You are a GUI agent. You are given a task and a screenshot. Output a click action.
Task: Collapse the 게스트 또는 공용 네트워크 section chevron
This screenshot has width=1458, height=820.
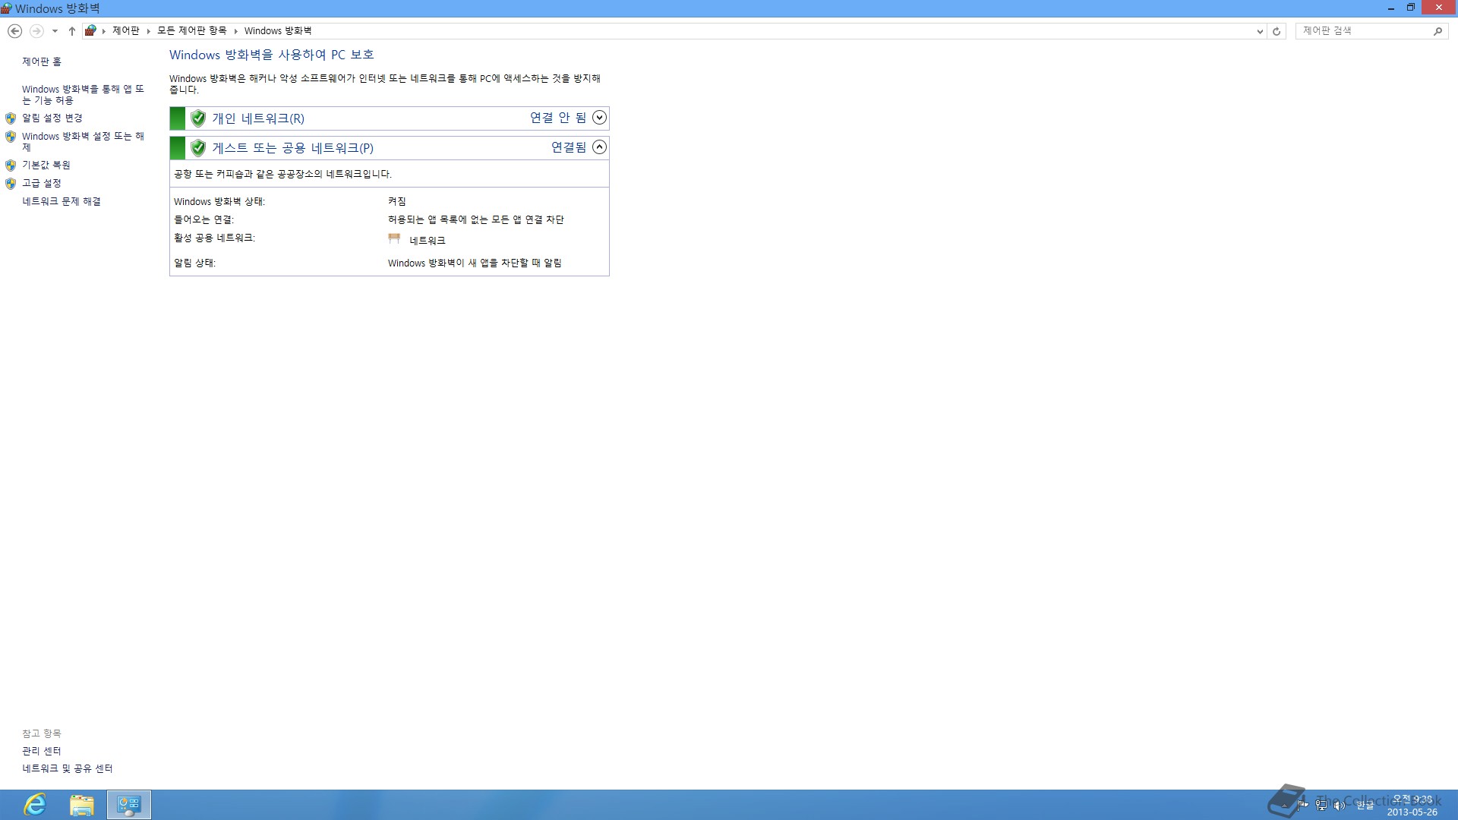coord(599,147)
